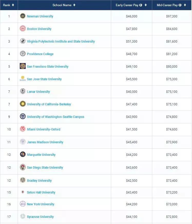
Task: Click the Newman University logo icon
Action: click(23, 16)
